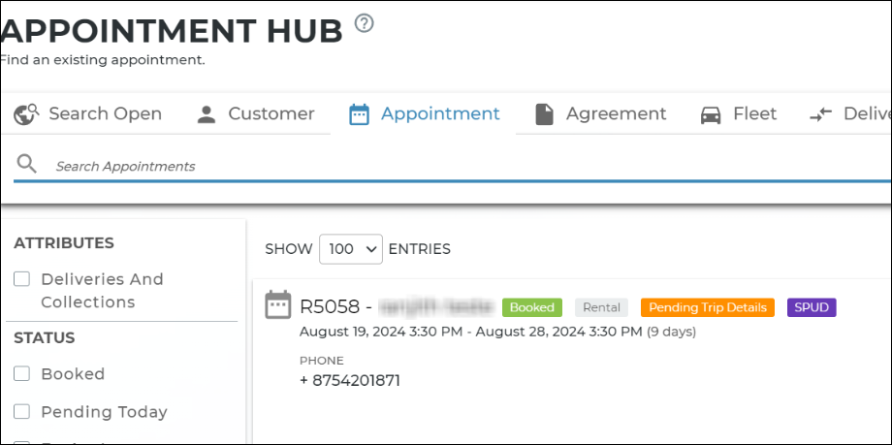Image resolution: width=892 pixels, height=445 pixels.
Task: Open the Agreement tab
Action: (616, 114)
